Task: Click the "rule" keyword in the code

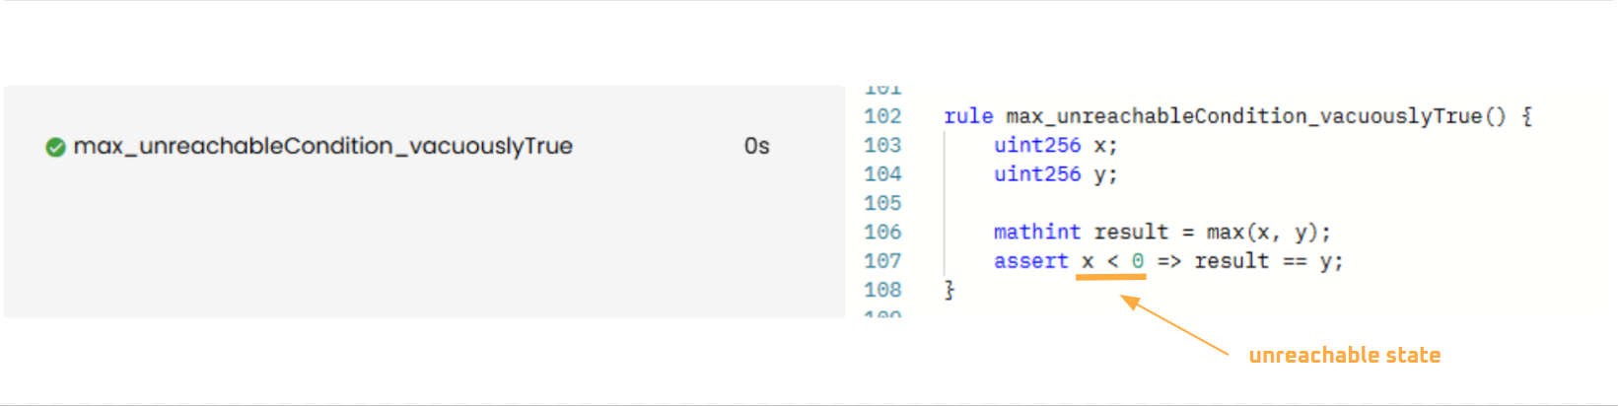Action: click(x=968, y=116)
